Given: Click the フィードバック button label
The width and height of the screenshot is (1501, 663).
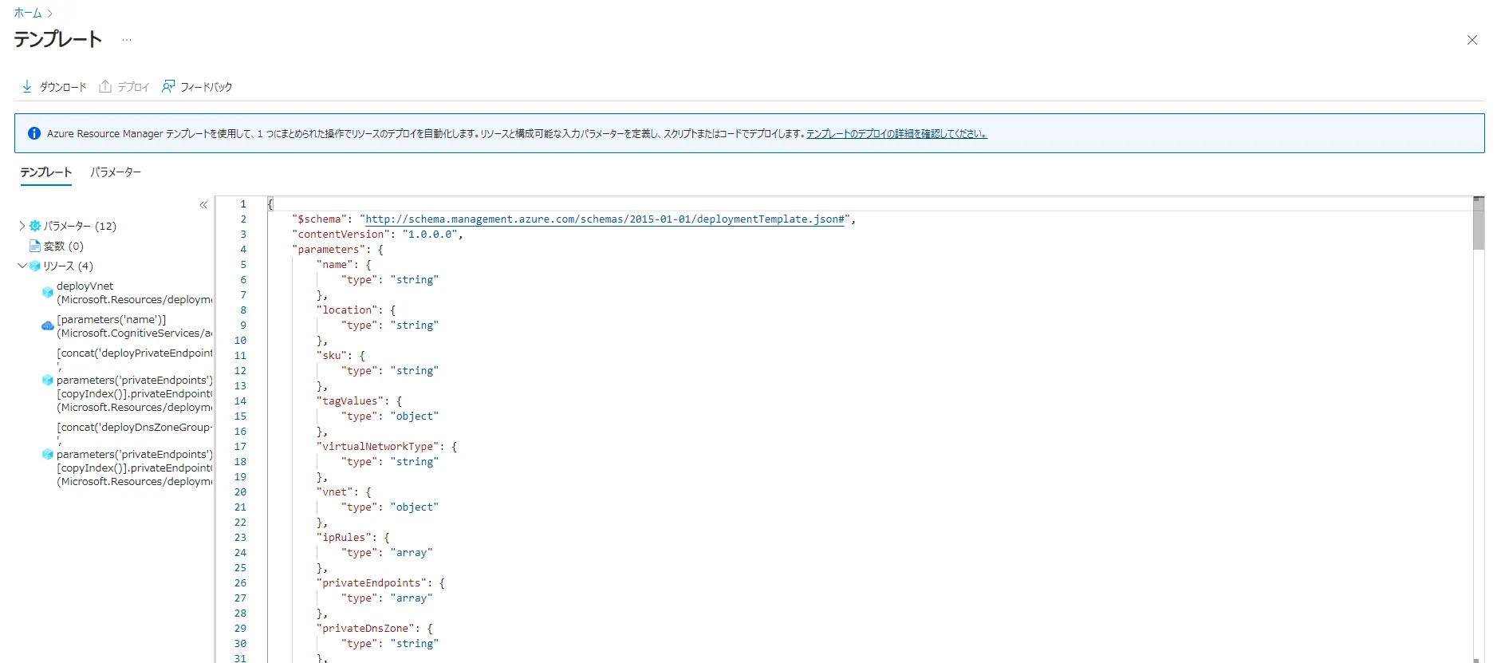Looking at the screenshot, I should point(207,86).
